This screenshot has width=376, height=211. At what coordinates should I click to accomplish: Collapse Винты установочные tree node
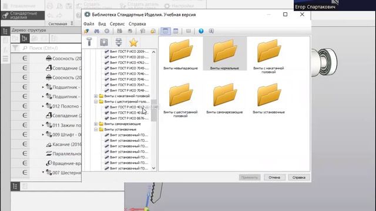coord(96,130)
